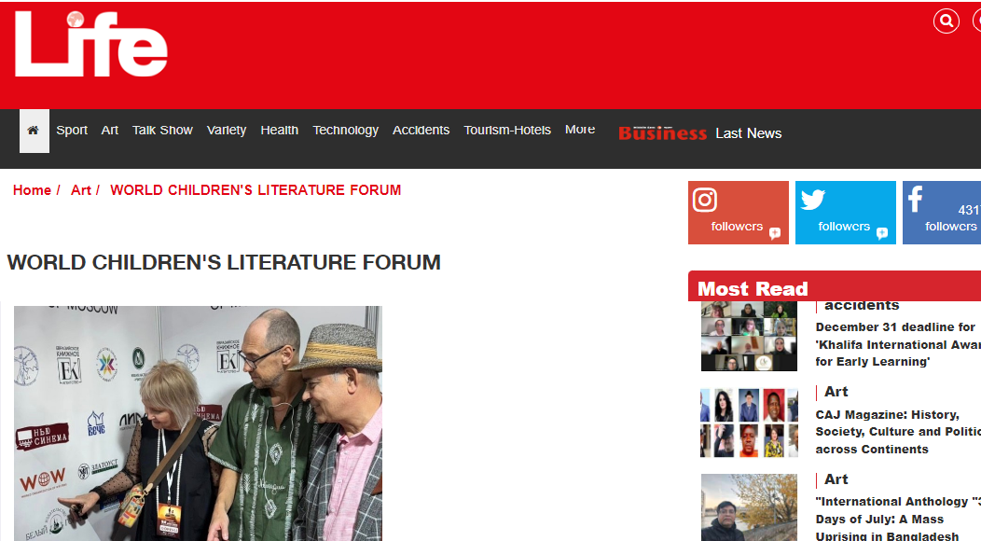The image size is (981, 541).
Task: Expand the More menu
Action: click(x=580, y=129)
